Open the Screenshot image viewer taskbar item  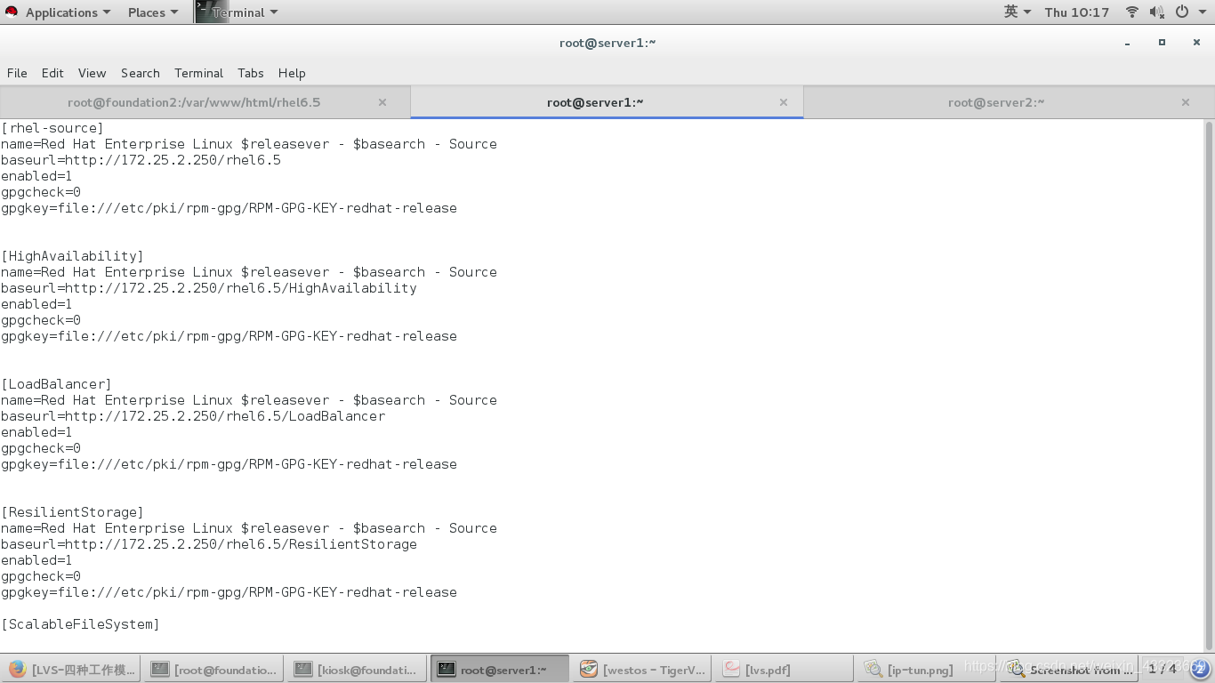tap(1070, 670)
